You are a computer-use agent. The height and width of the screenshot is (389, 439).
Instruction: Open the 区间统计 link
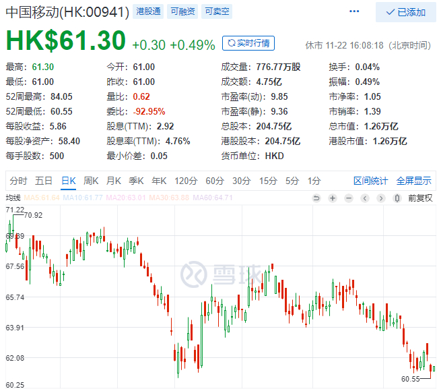(371, 181)
